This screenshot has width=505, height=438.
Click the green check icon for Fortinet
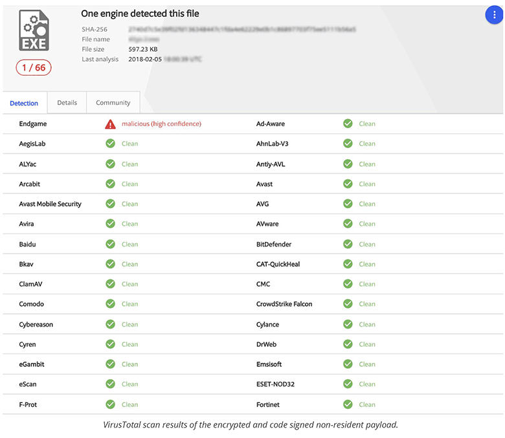[348, 404]
